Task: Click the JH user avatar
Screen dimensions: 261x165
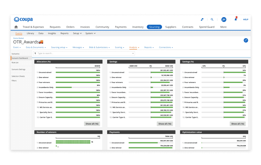Action: coord(224,20)
